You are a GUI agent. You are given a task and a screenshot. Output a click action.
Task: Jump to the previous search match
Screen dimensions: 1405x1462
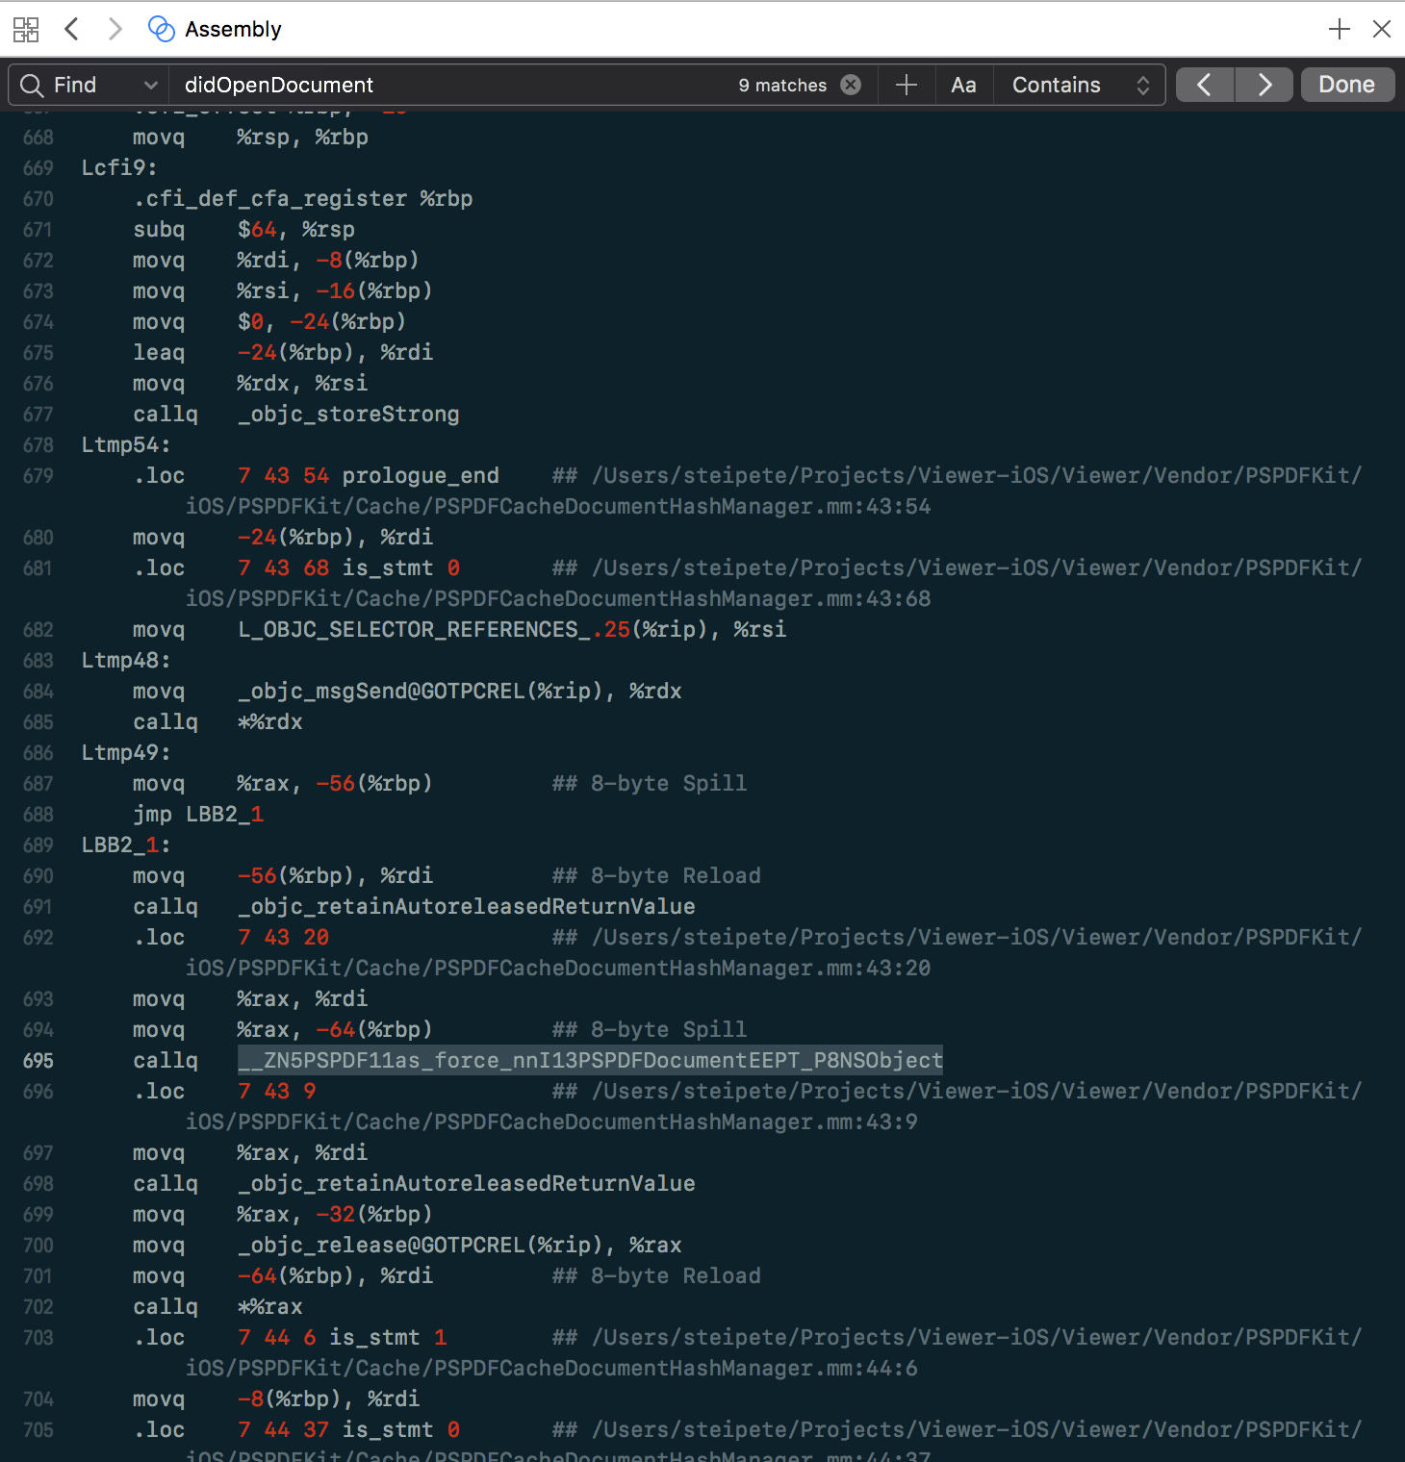1204,86
